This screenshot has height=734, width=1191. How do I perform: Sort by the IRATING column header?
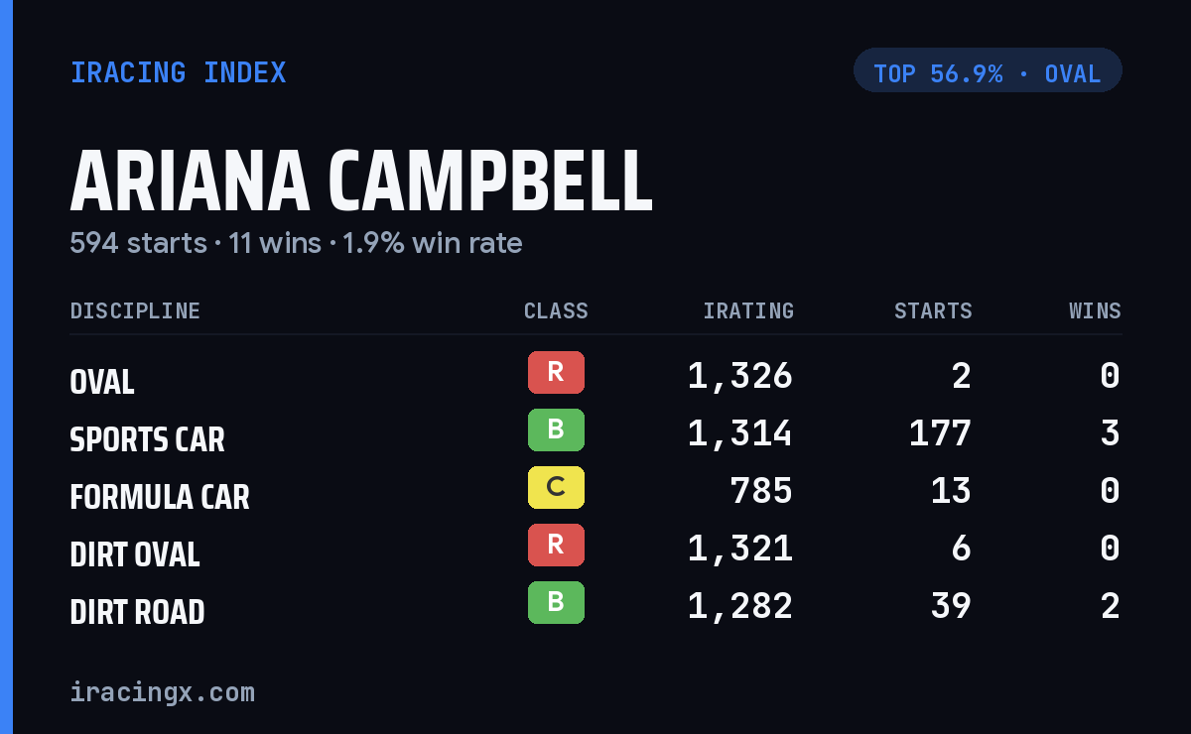[748, 311]
